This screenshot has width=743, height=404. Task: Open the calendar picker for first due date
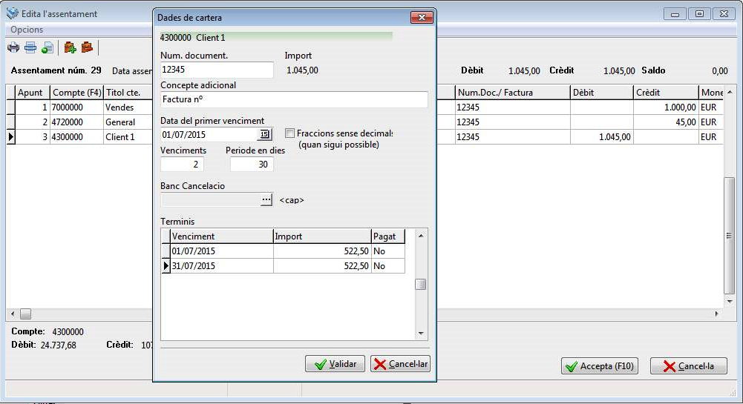[265, 134]
